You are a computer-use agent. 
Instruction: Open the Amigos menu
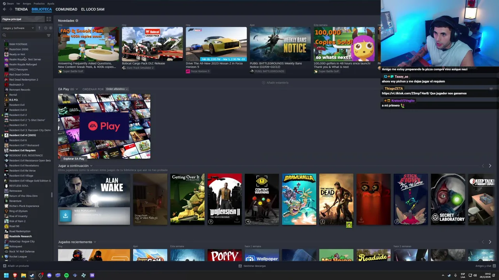pos(27,3)
